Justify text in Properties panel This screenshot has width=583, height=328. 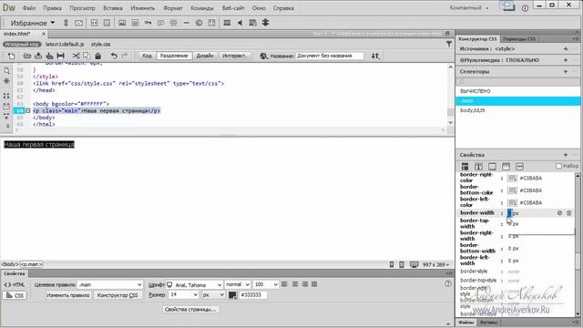point(314,284)
